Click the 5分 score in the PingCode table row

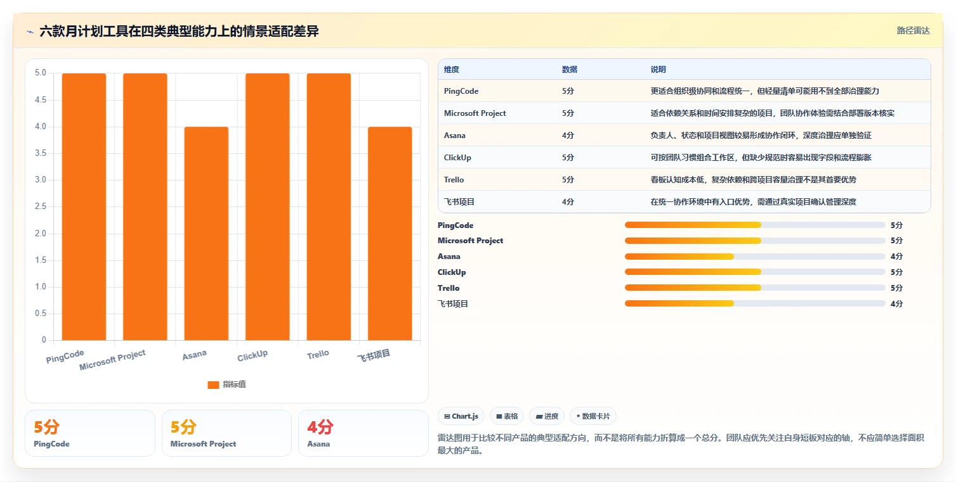(x=568, y=91)
